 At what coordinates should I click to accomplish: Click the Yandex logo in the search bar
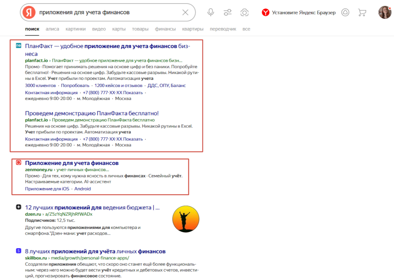pos(29,12)
